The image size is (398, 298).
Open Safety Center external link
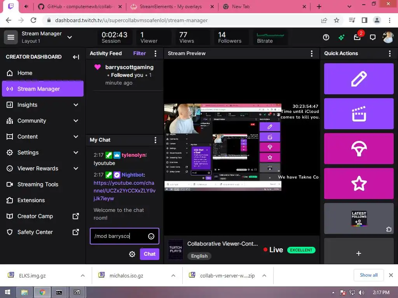42,232
